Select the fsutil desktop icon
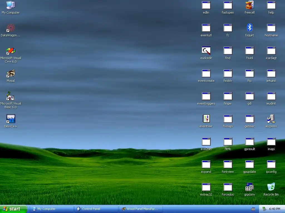 250,51
